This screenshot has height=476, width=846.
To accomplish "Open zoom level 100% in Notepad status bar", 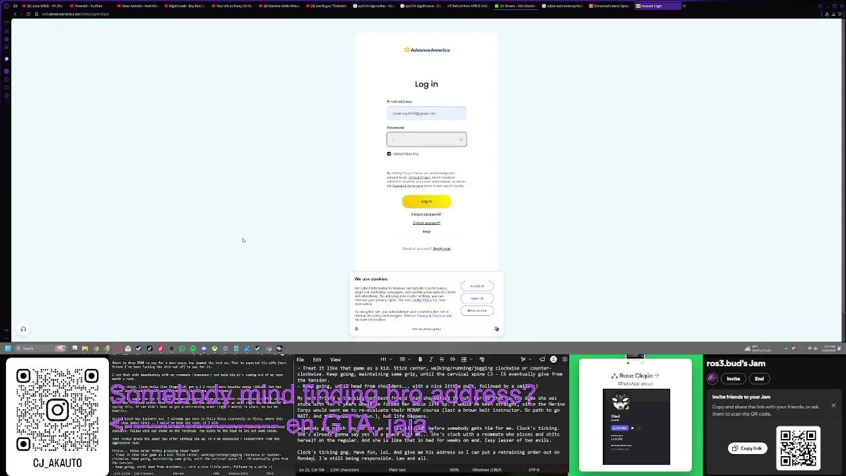I will pyautogui.click(x=454, y=469).
